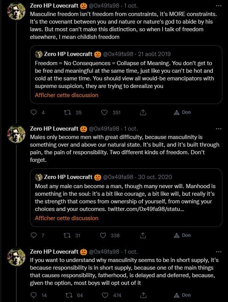Image resolution: width=228 pixels, height=302 pixels.
Task: Like the tweet with 351 likes
Action: [x=106, y=112]
